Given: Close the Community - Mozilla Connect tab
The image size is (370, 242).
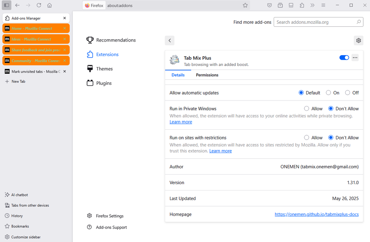Looking at the screenshot, I should point(65,61).
